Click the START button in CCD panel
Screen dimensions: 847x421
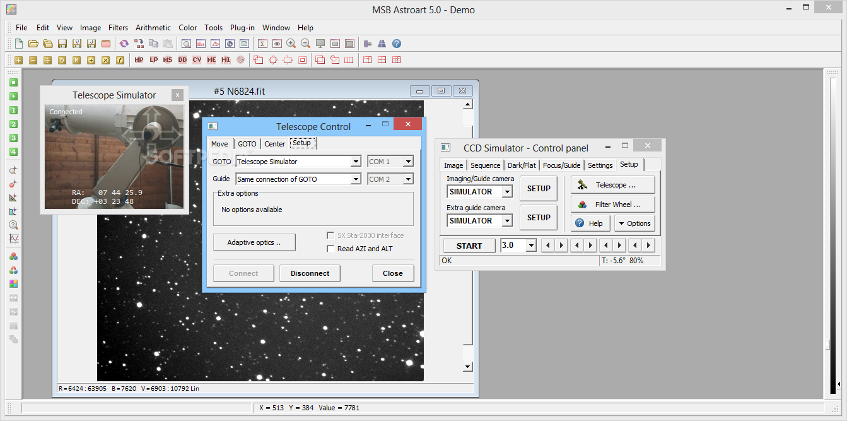pos(469,246)
